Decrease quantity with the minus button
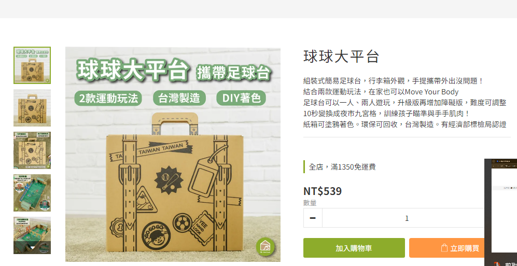Image resolution: width=517 pixels, height=266 pixels. (x=313, y=218)
